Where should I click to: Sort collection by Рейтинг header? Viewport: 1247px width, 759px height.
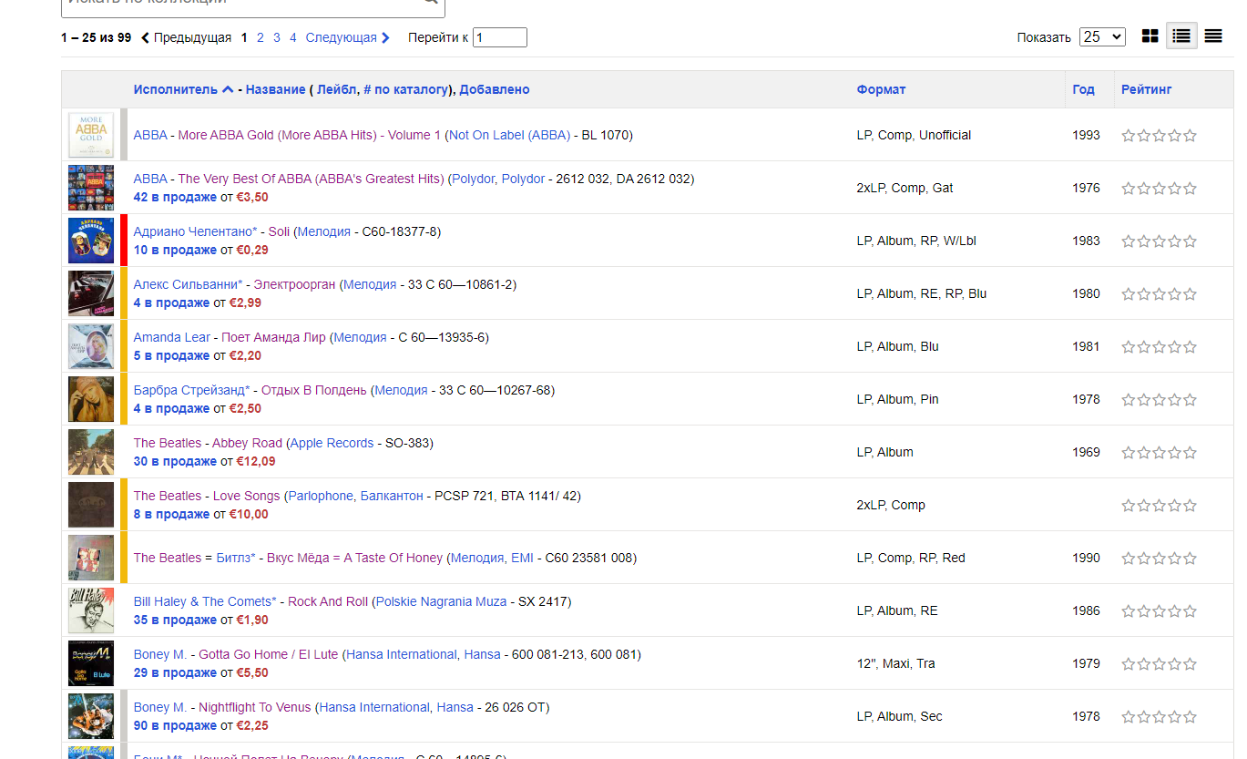tap(1146, 89)
